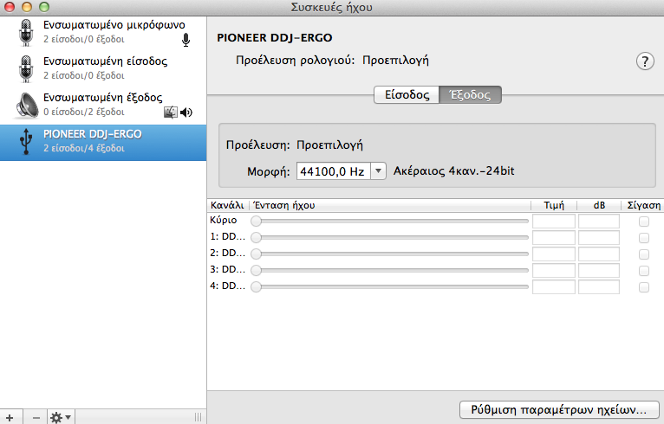Click the 4: DD... channel label

(227, 286)
